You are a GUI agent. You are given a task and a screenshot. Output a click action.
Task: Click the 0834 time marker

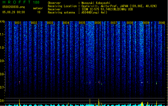click(x=66, y=23)
